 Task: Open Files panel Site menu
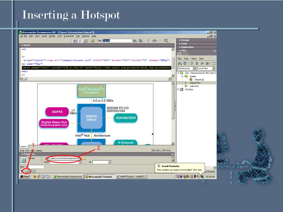(201, 59)
